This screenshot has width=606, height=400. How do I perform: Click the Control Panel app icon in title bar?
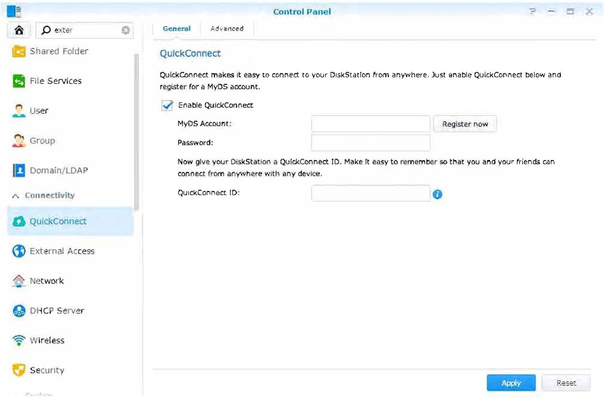[15, 11]
